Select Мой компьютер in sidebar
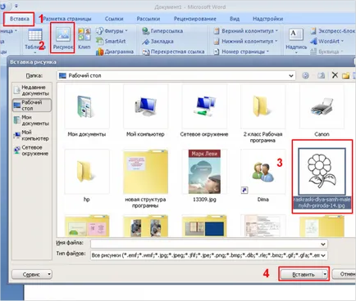This screenshot has width=356, height=301. pyautogui.click(x=32, y=135)
